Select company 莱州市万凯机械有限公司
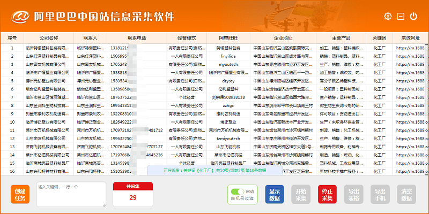 [x=48, y=130]
